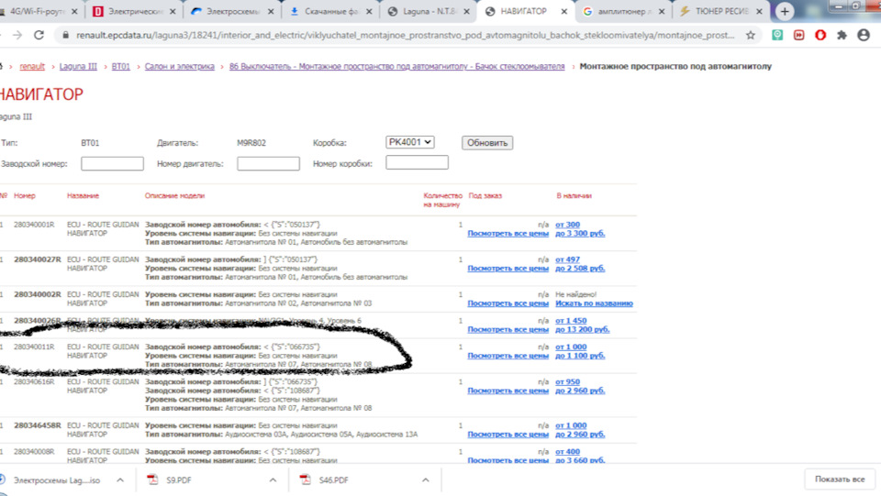Open the Электросхемы Lag...iso download item
This screenshot has width=881, height=496.
pos(57,480)
